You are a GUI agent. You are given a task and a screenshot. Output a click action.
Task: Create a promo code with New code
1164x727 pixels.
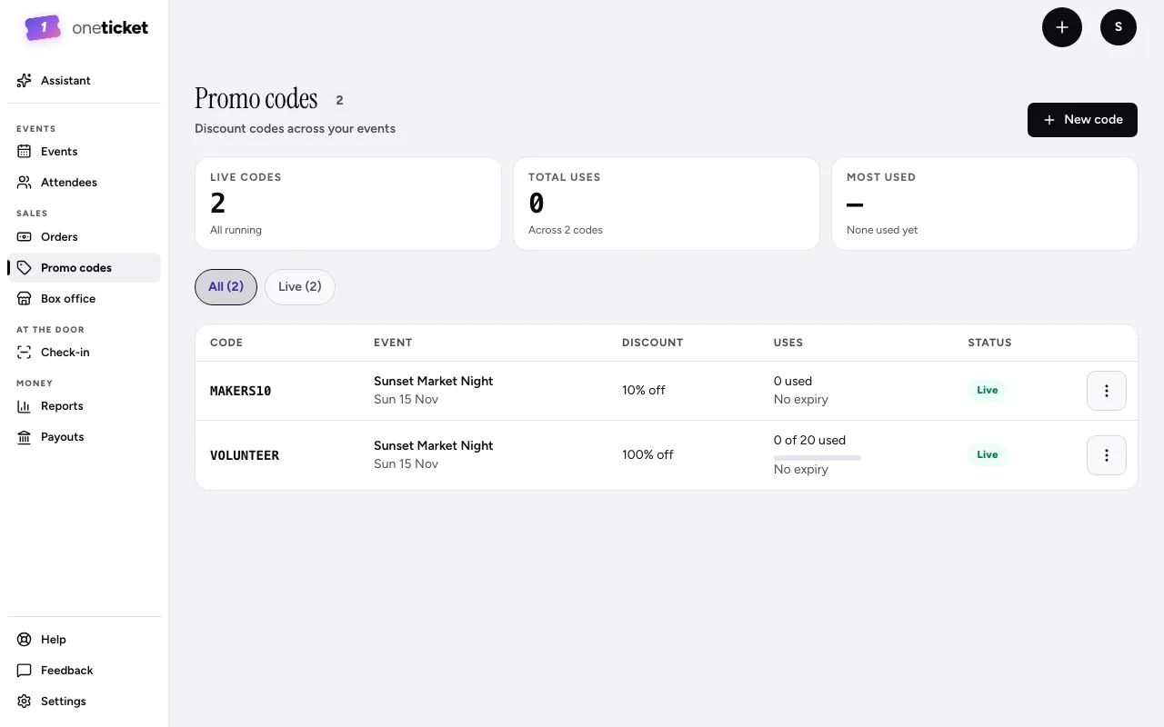tap(1082, 120)
